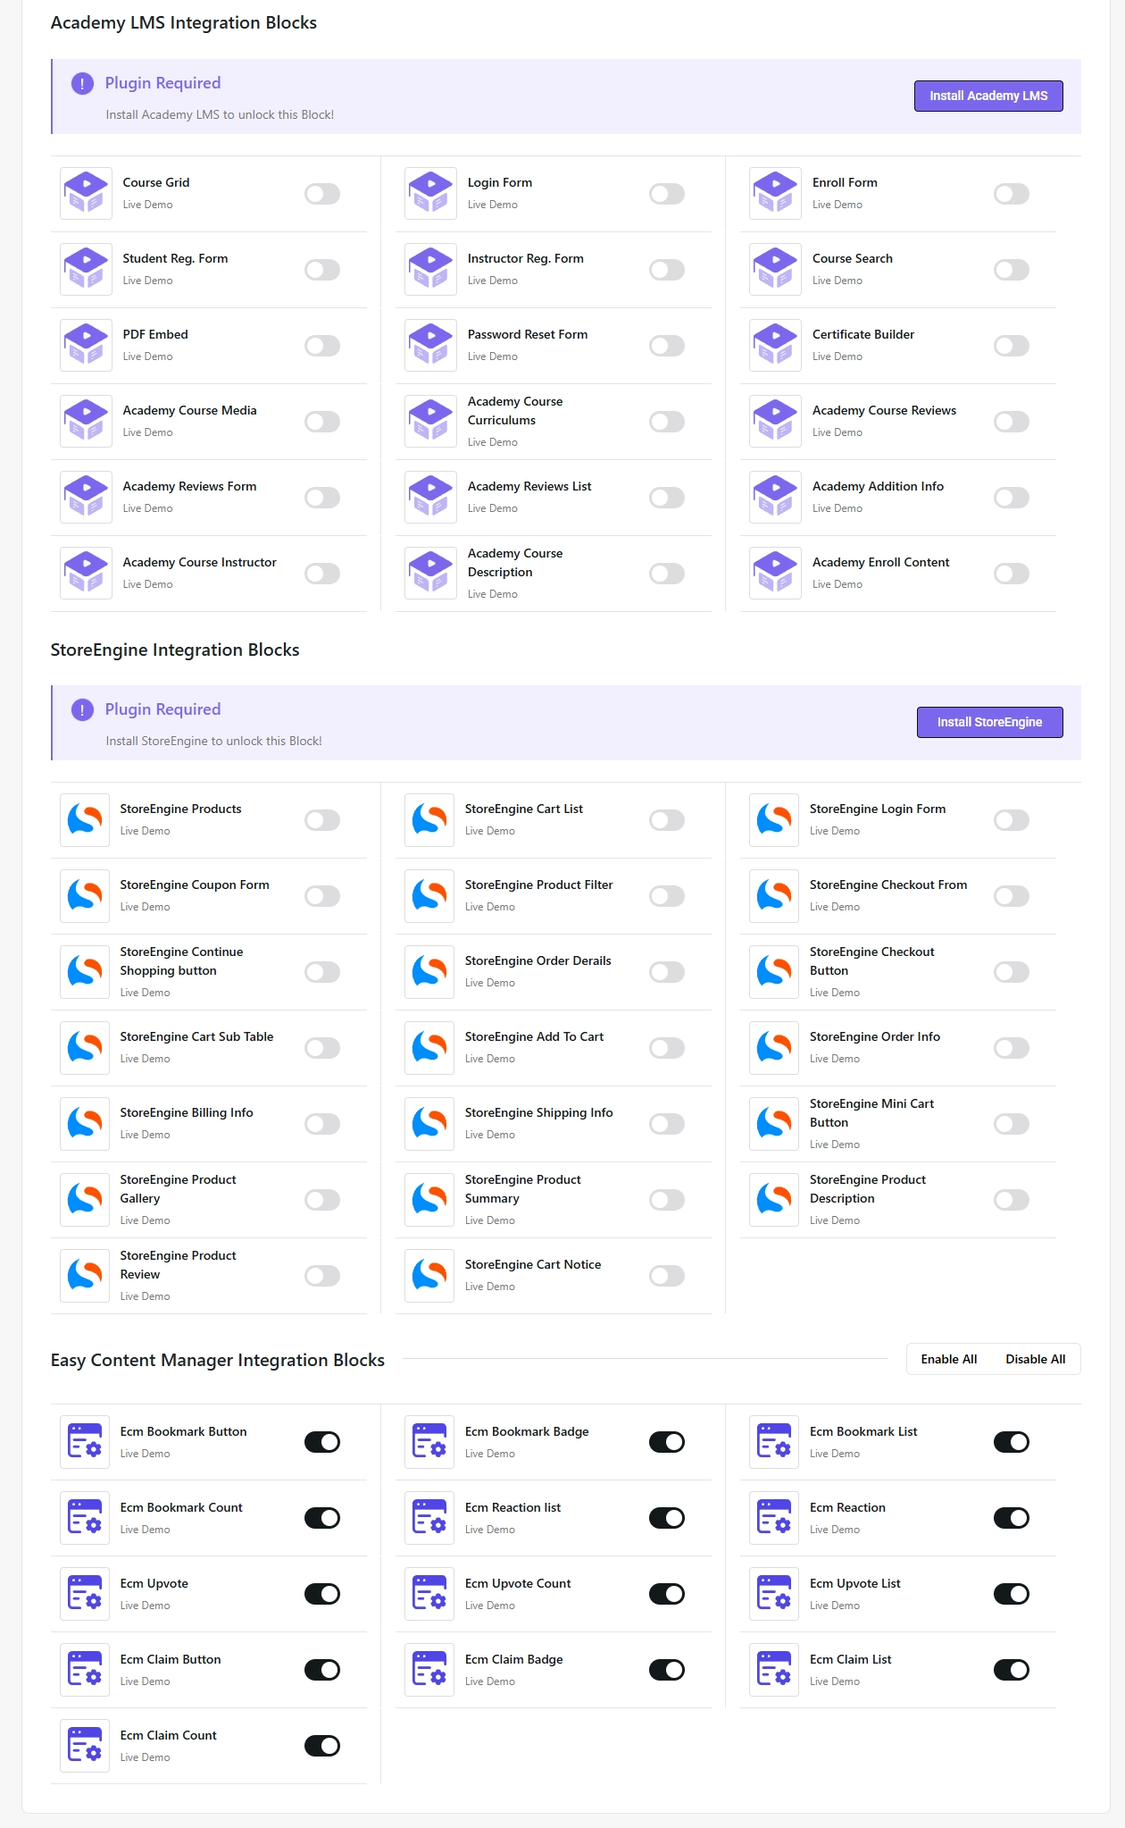Click the Install StoreEngine button

pos(989,722)
